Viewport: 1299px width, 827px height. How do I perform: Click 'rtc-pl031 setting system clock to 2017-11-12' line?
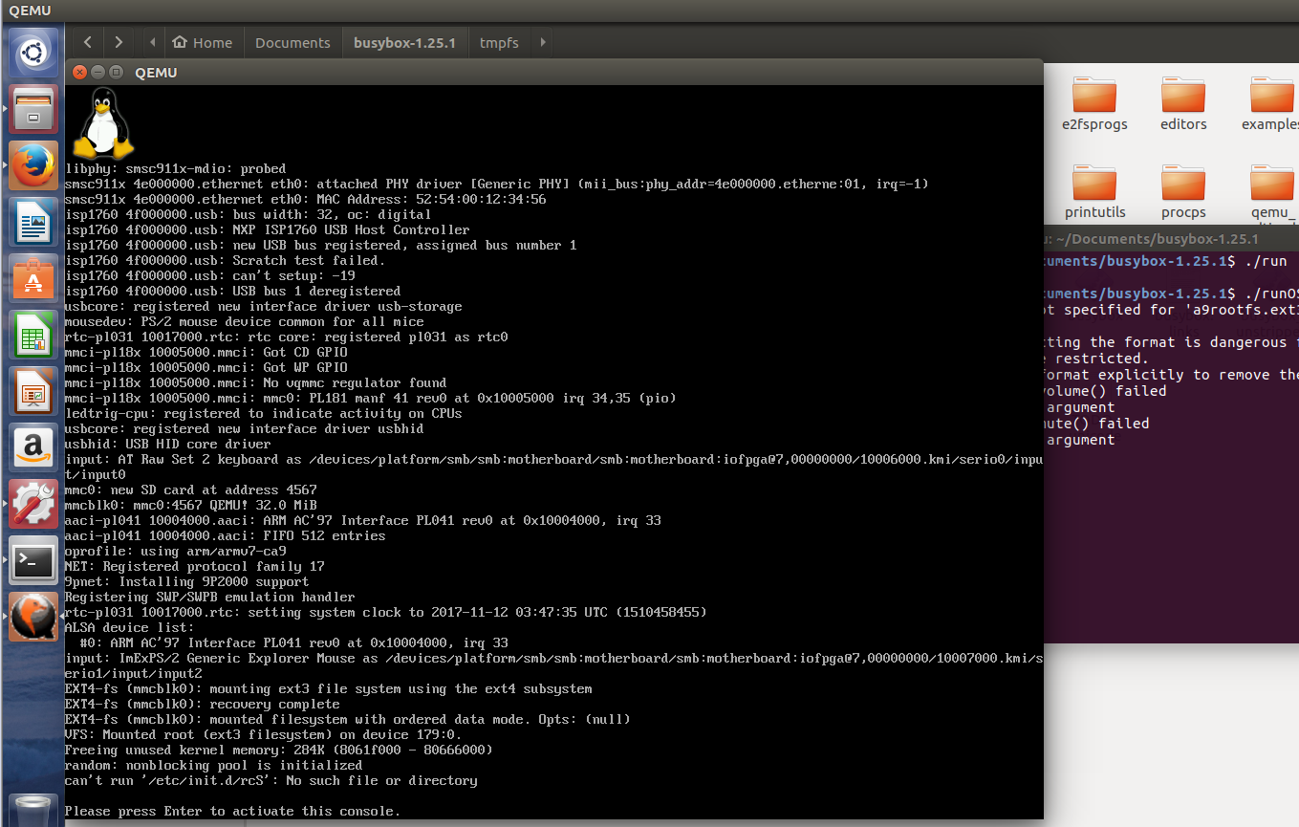click(385, 612)
